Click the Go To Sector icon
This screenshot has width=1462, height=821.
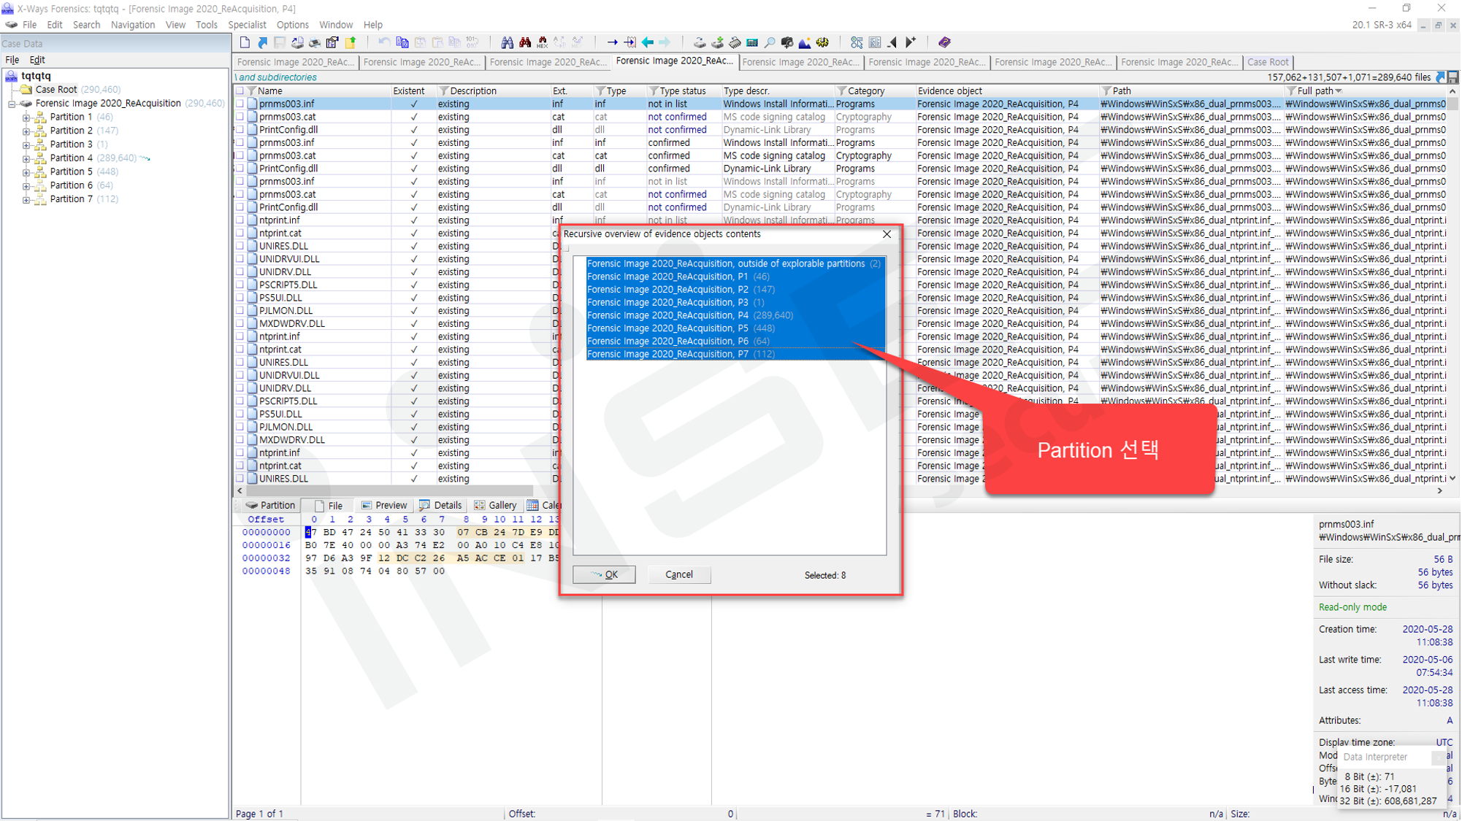629,42
